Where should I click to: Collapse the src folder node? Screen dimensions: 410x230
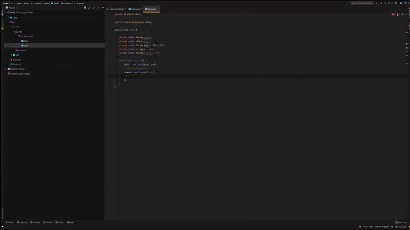point(8,22)
